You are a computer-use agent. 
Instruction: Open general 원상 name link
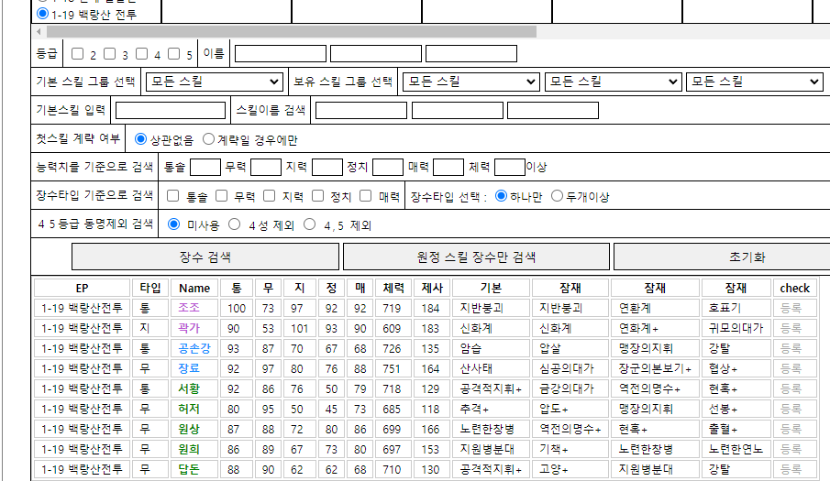[x=189, y=429]
